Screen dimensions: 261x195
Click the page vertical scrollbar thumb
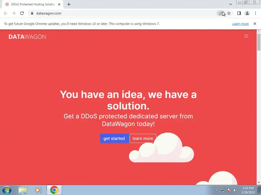[x=259, y=42]
